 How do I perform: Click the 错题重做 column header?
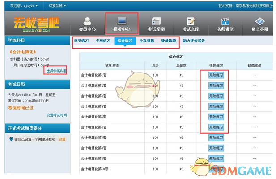[255, 65]
